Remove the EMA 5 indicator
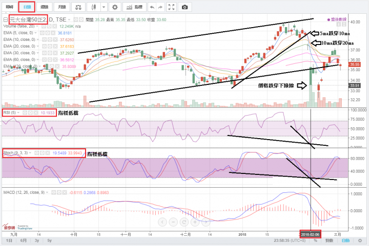Viewport: 369px width, 246px height. click(x=53, y=33)
